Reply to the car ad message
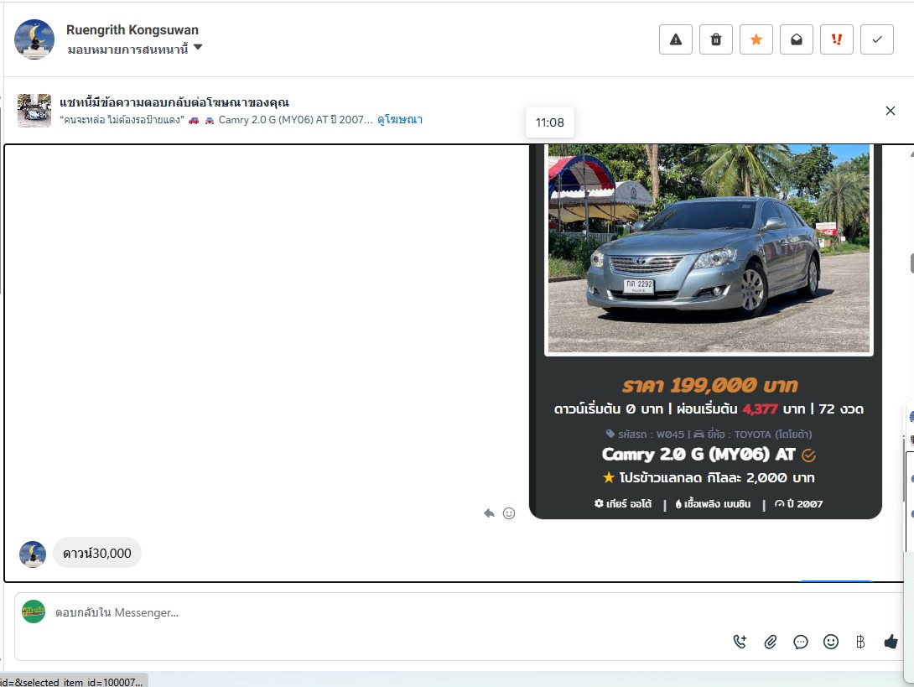 coord(489,513)
